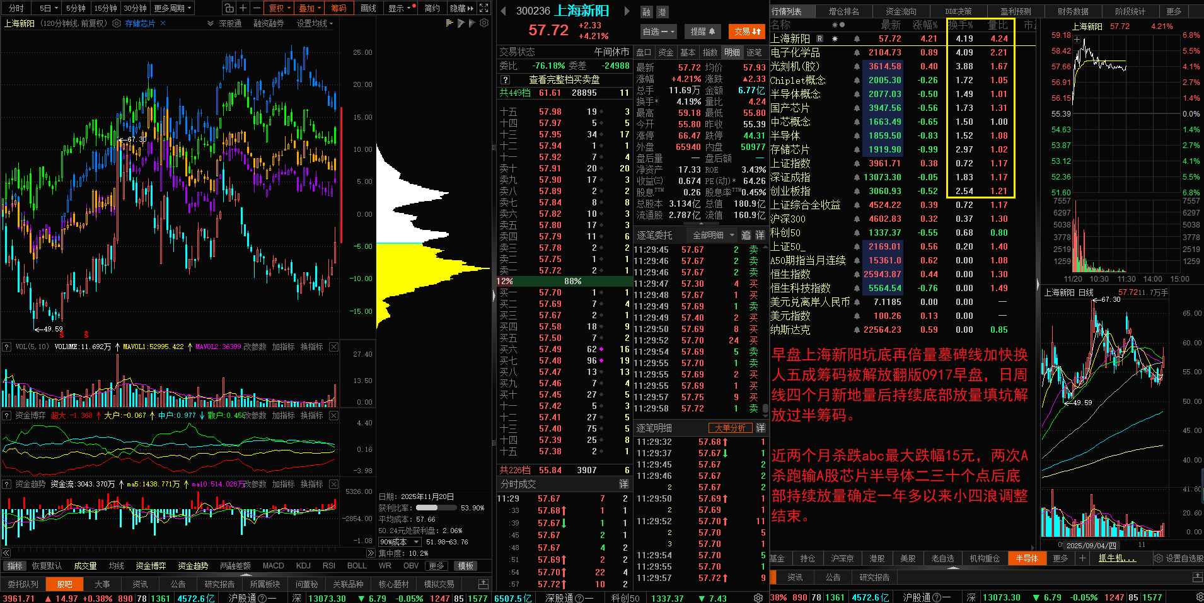Remove the 存储芯片 overlay with X
Viewport: 1204px width, 603px height.
(163, 23)
